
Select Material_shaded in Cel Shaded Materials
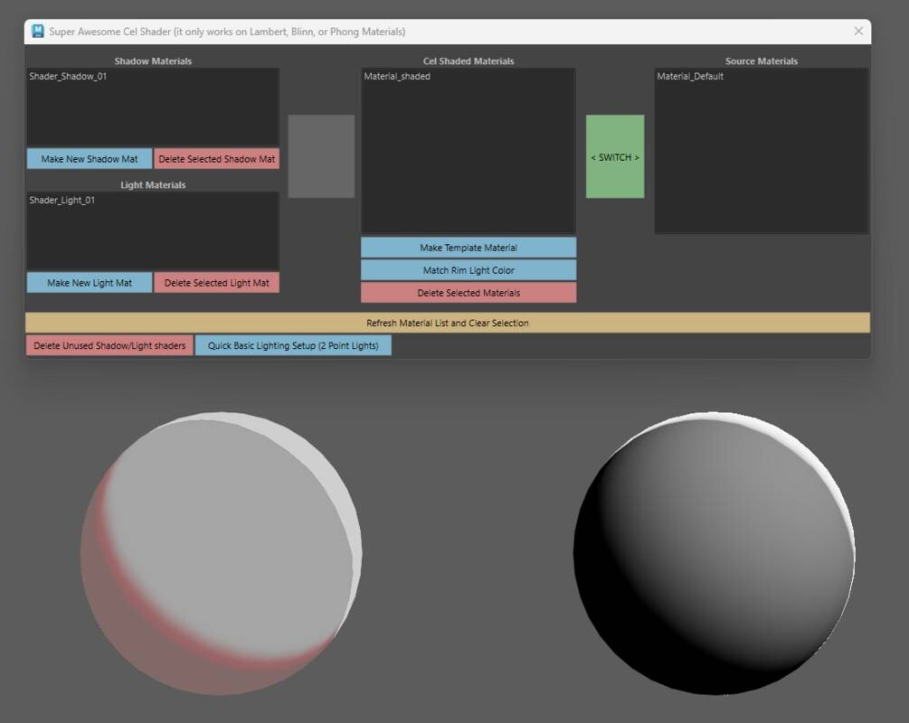[x=397, y=77]
